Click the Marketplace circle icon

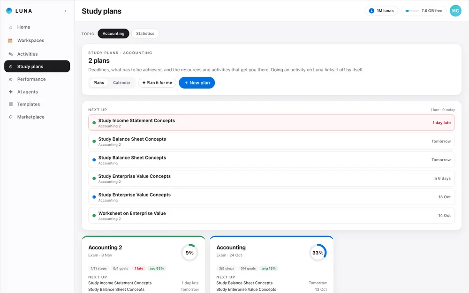click(x=11, y=117)
